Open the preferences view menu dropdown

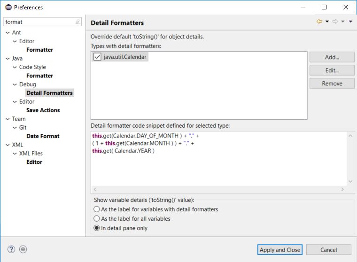[350, 22]
